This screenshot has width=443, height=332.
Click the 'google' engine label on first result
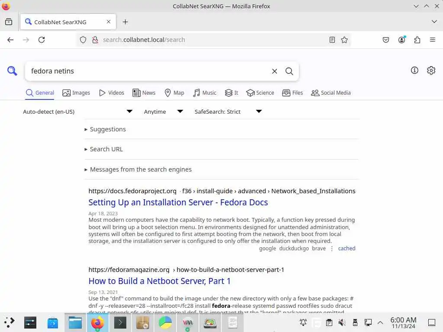pyautogui.click(x=267, y=249)
